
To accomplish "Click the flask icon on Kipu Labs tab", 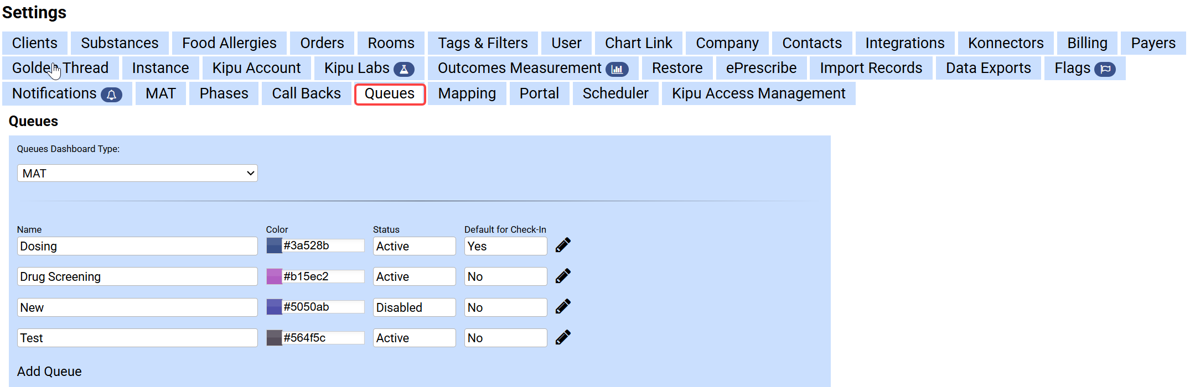I will point(404,69).
